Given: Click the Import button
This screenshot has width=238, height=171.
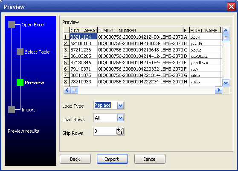Looking at the screenshot, I should pos(112,159).
